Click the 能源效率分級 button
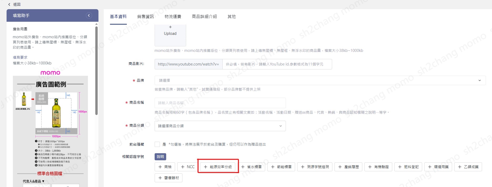The height and width of the screenshot is (187, 492). [x=218, y=167]
